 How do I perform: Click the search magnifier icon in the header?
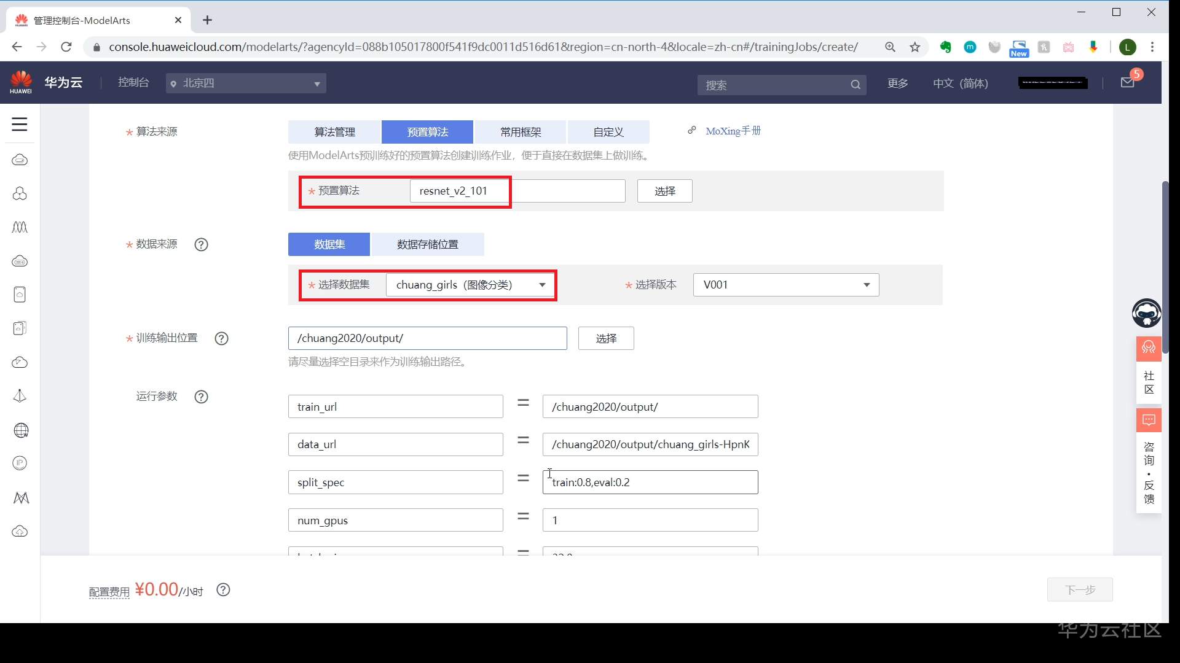(855, 85)
